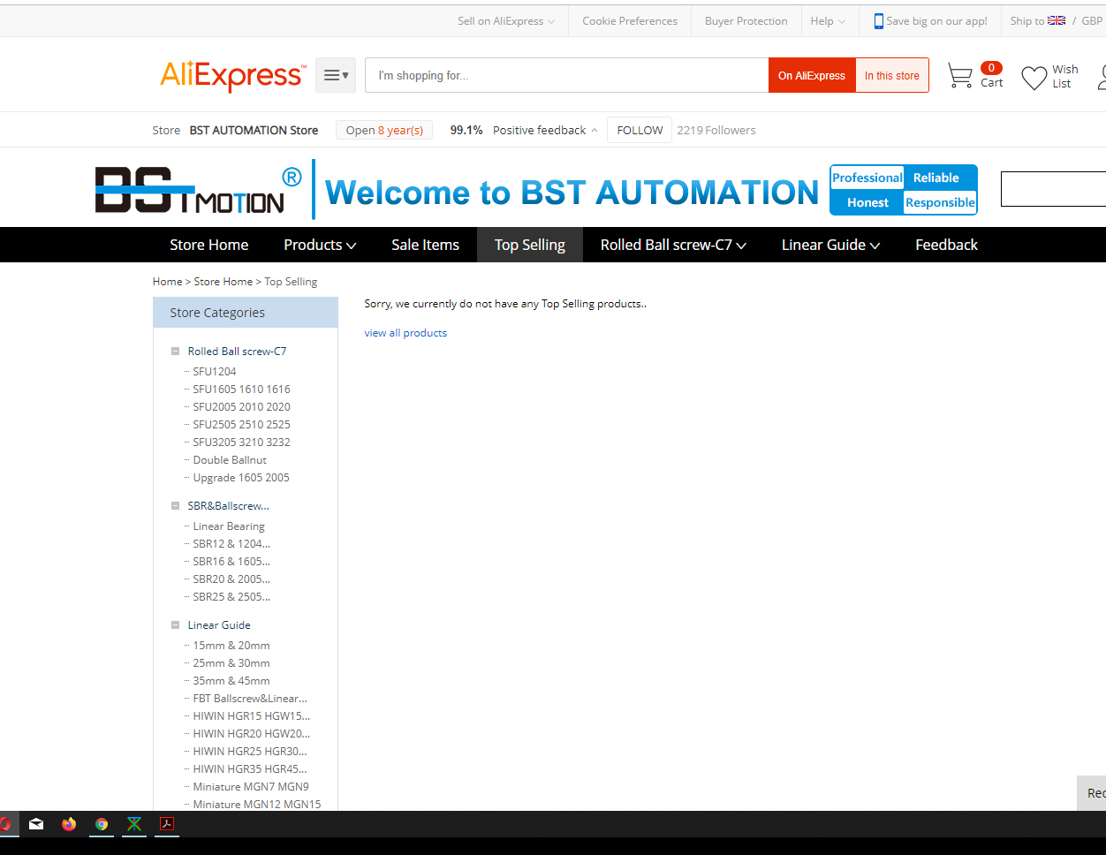Switch to Chrome in the taskbar

pyautogui.click(x=102, y=824)
